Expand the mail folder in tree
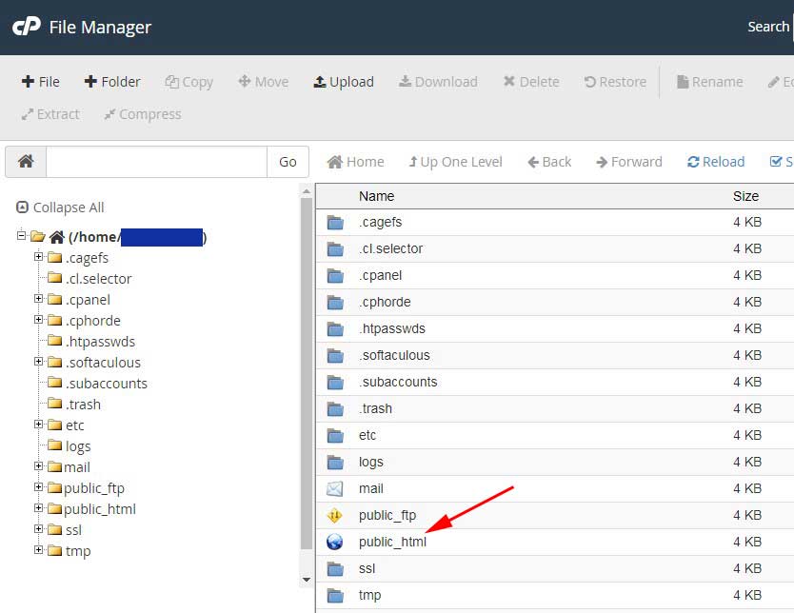794x613 pixels. click(x=39, y=466)
